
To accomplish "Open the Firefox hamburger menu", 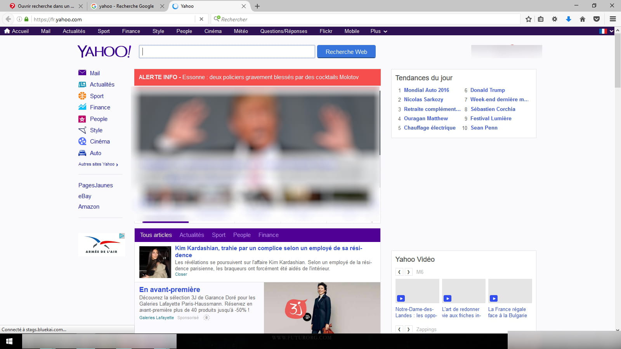I will [613, 19].
